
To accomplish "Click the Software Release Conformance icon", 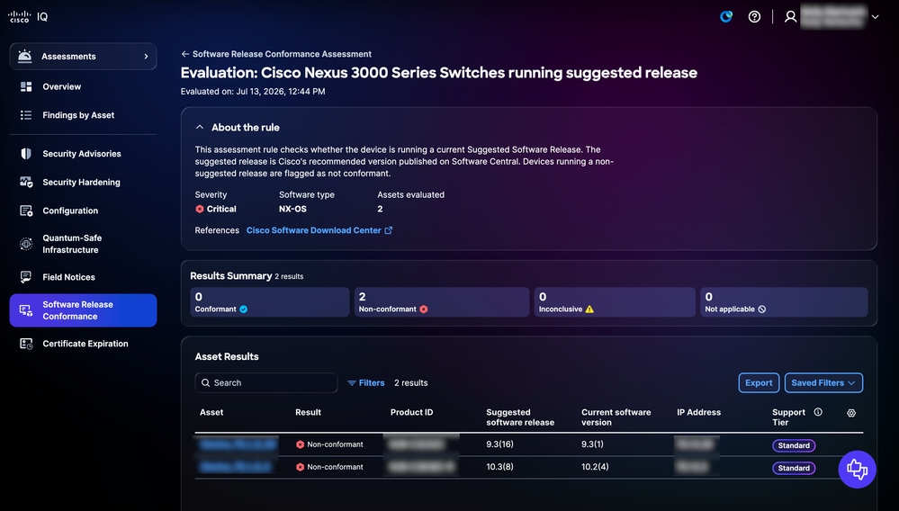I will [x=26, y=310].
